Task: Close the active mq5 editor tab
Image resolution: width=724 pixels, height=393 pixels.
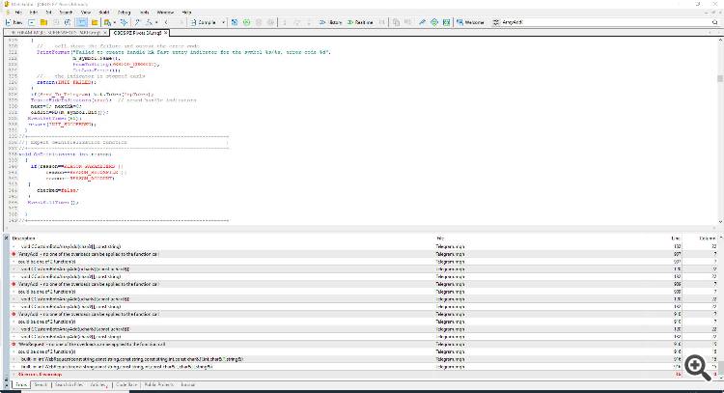Action: (165, 33)
